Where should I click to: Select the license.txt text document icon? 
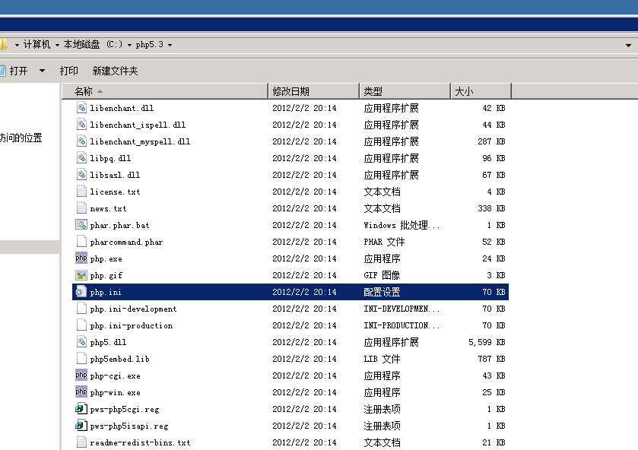pyautogui.click(x=81, y=192)
